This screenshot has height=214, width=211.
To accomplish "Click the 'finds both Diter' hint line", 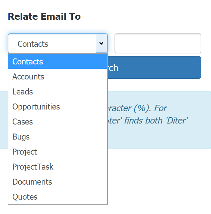I will [x=148, y=121].
